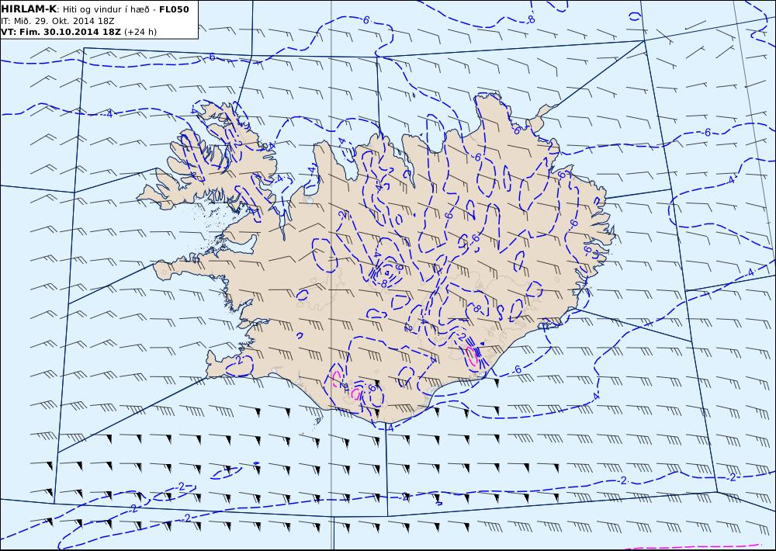This screenshot has width=776, height=551.
Task: Select the "IT: Mið. 29. Okt. 2014 18Z" line
Action: coord(58,21)
